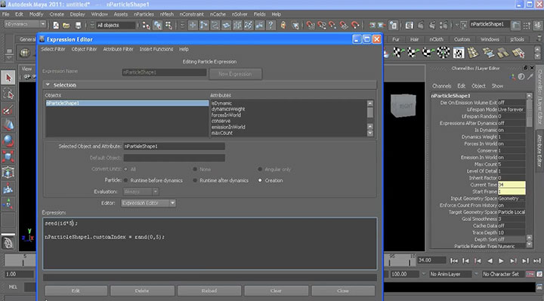
Task: Open the nParticles menu
Action: pos(144,14)
